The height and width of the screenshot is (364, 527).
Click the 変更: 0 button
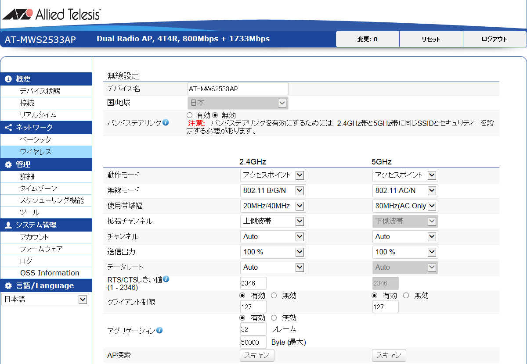tap(368, 39)
